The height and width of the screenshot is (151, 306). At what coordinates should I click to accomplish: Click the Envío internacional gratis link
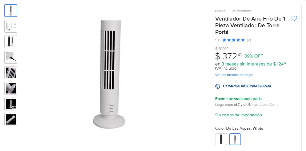pyautogui.click(x=238, y=99)
